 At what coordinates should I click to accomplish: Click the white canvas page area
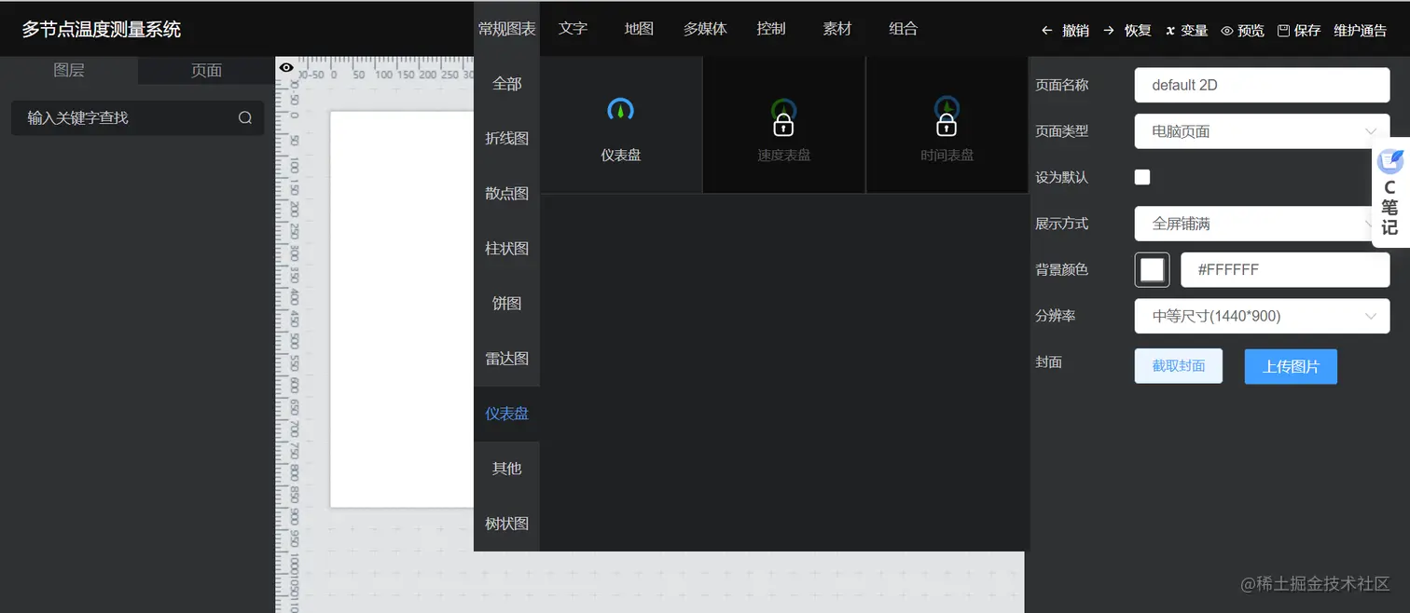402,309
